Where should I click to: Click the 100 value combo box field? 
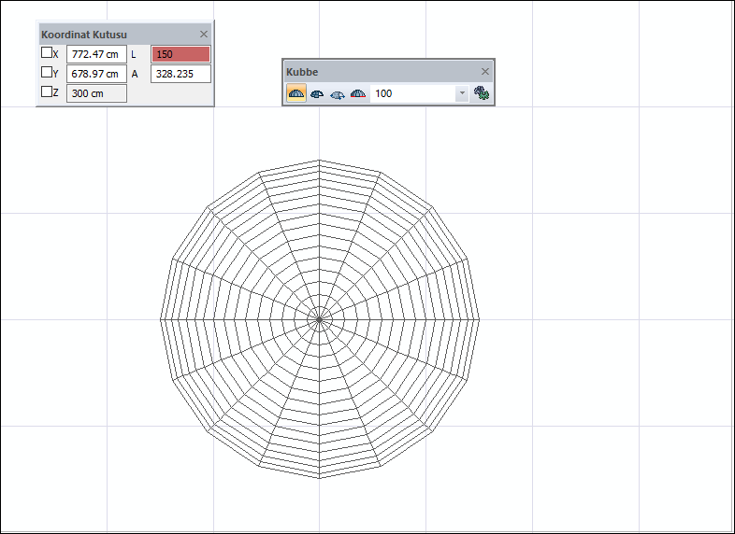click(411, 94)
